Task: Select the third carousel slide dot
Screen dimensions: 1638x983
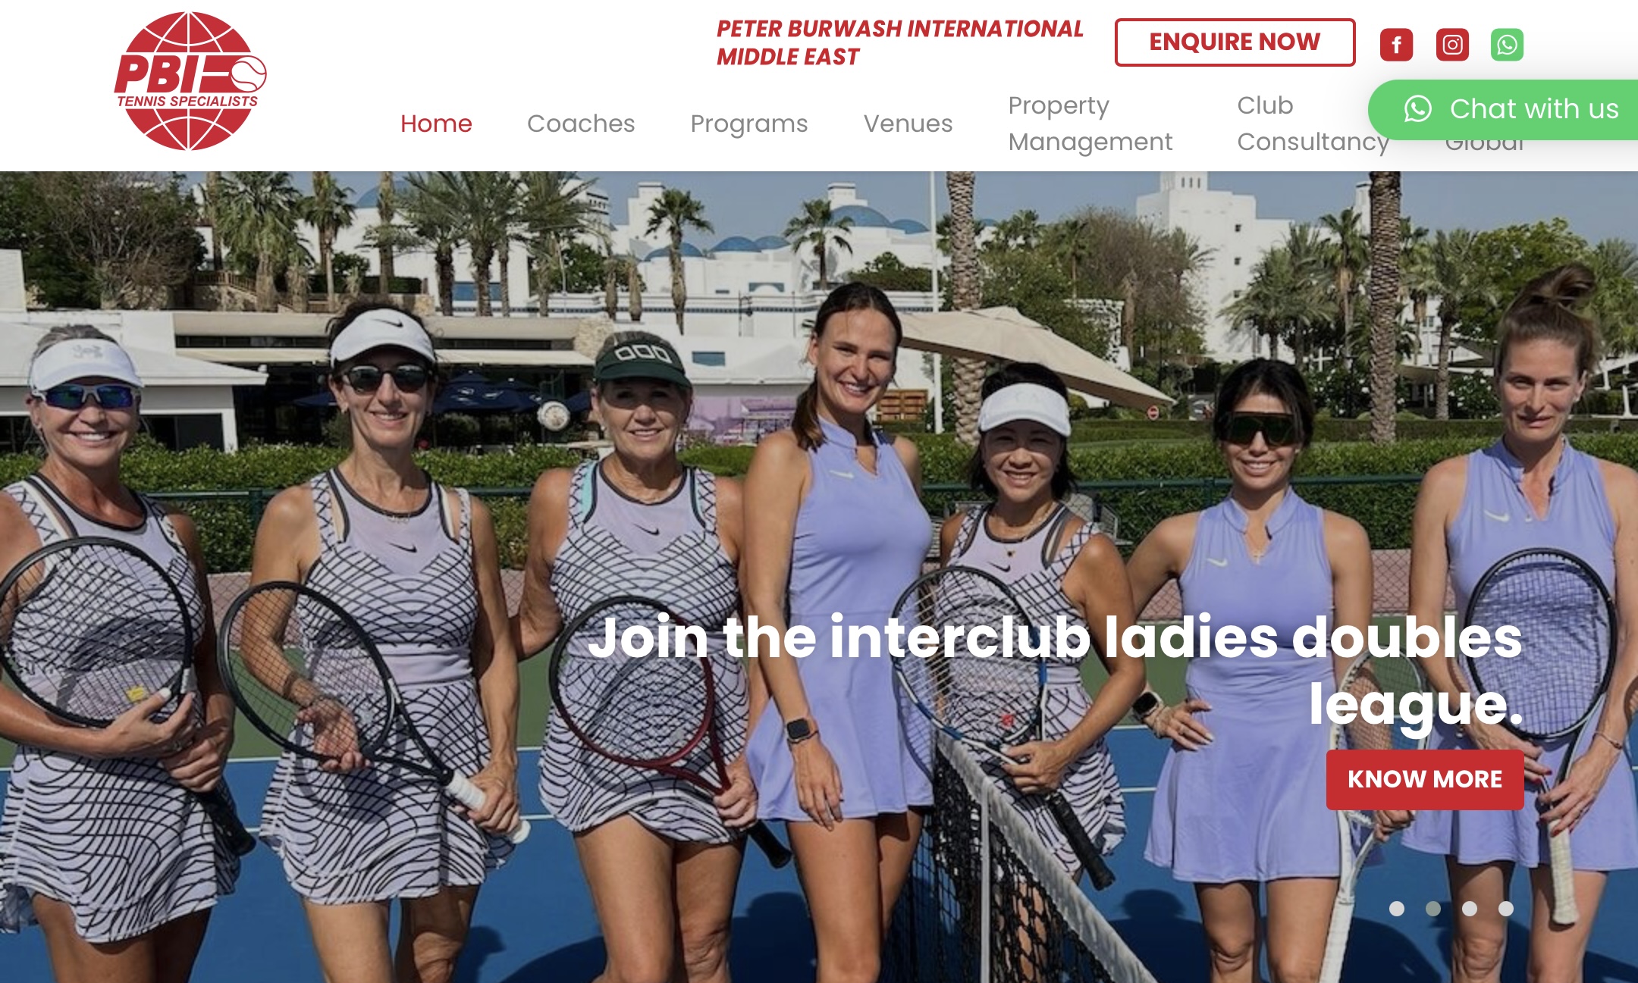Action: pos(1470,909)
